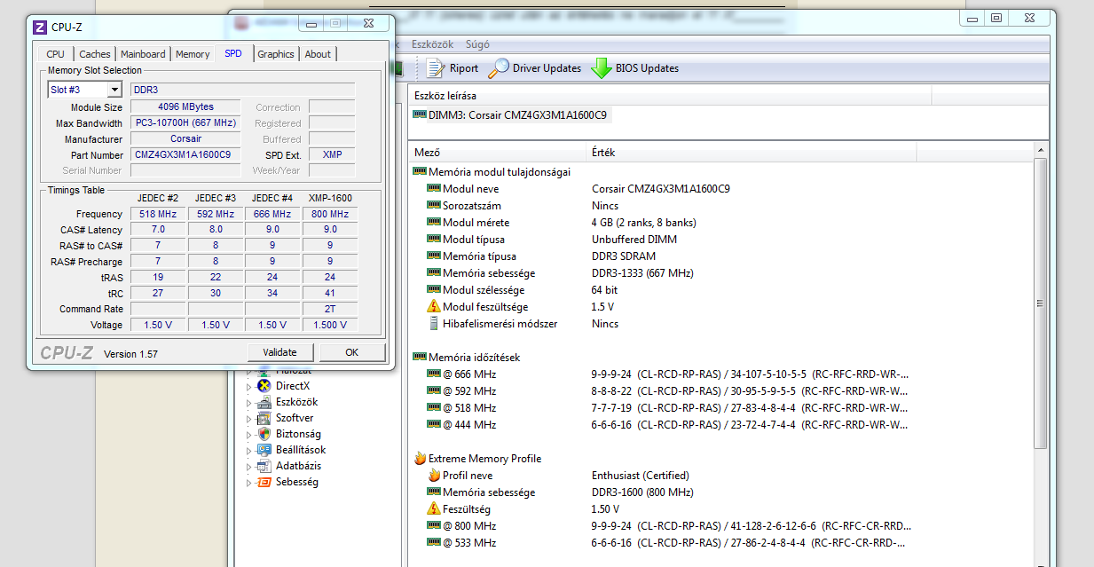
Task: Click the Riport toolbar icon
Action: (x=435, y=68)
